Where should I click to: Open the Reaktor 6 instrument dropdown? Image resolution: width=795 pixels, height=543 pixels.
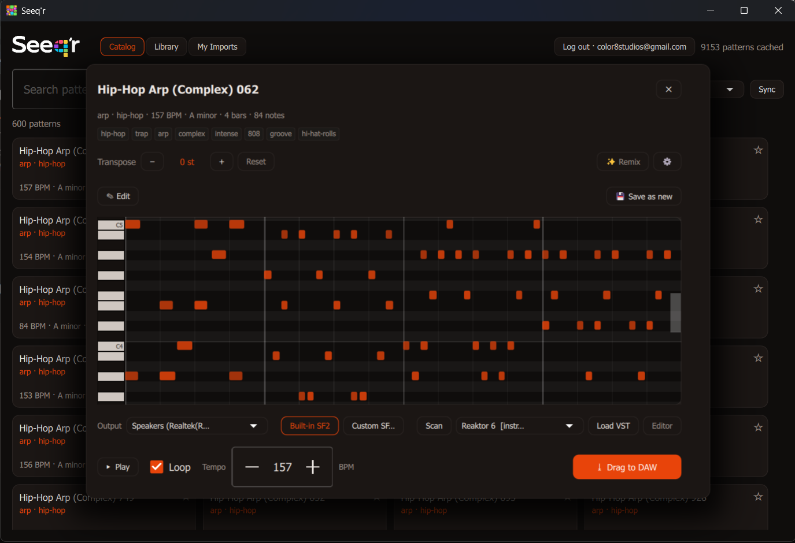coord(519,426)
